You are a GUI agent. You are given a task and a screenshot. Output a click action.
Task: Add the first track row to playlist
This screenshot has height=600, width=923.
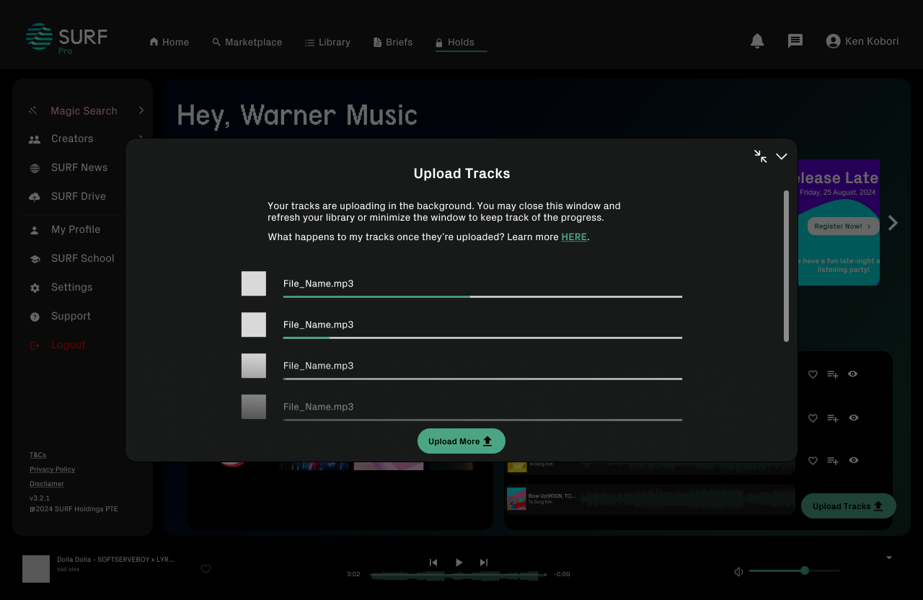coord(833,374)
